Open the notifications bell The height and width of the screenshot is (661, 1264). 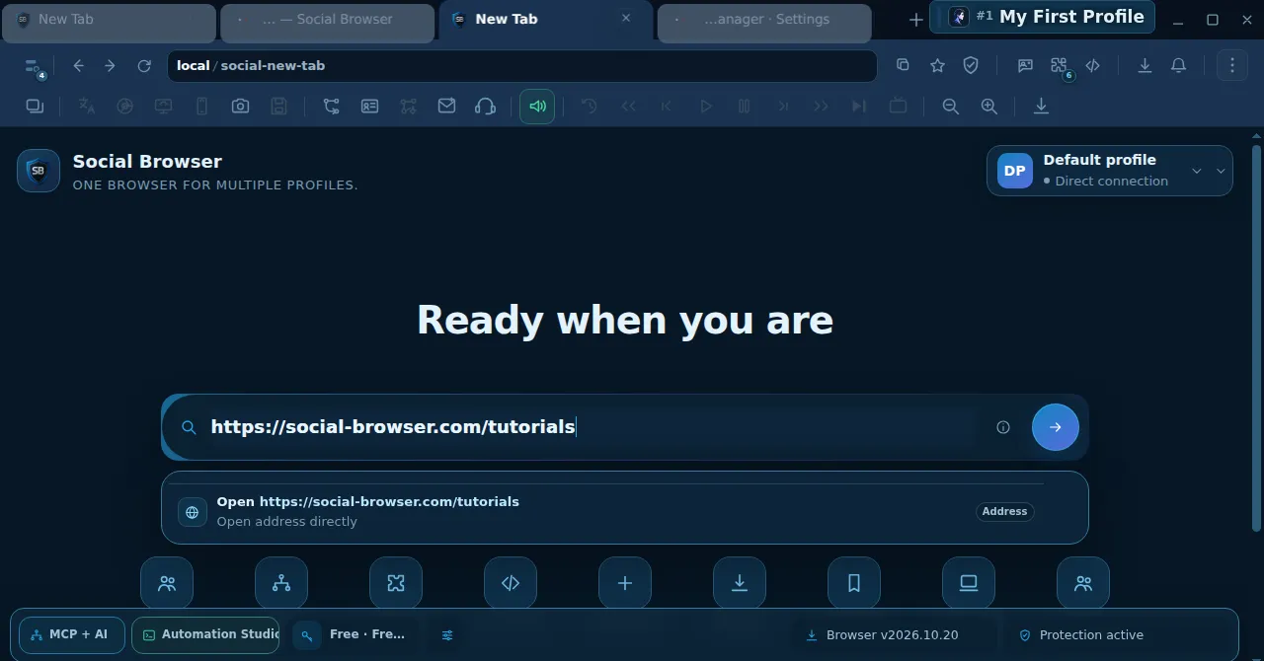(x=1178, y=66)
